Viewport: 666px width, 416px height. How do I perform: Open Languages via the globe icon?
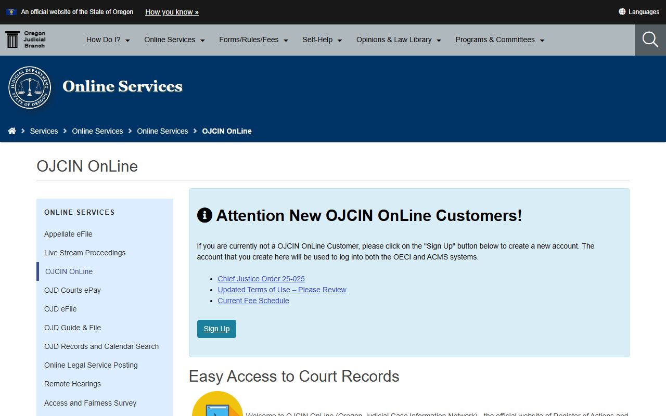click(622, 11)
